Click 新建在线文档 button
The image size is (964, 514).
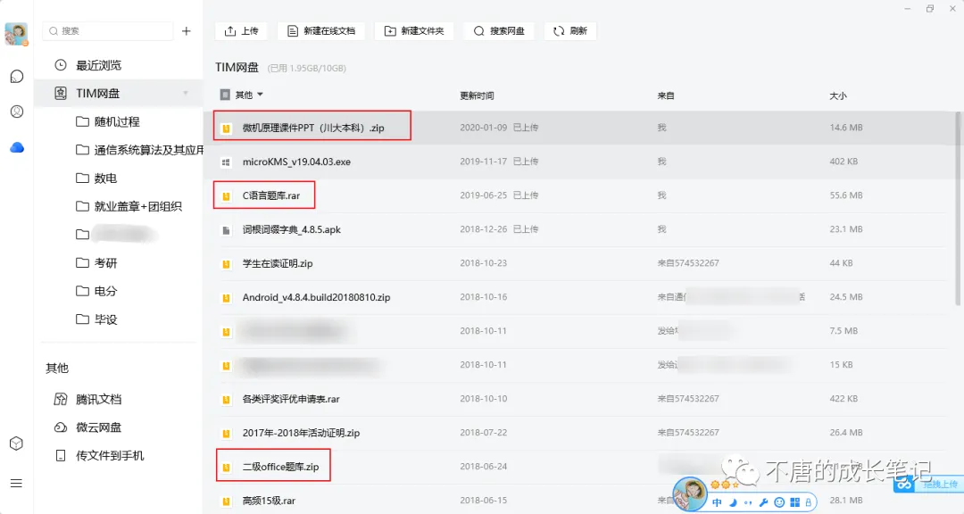point(321,30)
